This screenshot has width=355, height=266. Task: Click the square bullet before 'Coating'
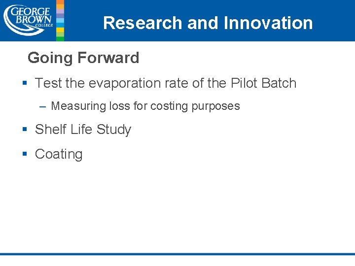tap(25, 154)
